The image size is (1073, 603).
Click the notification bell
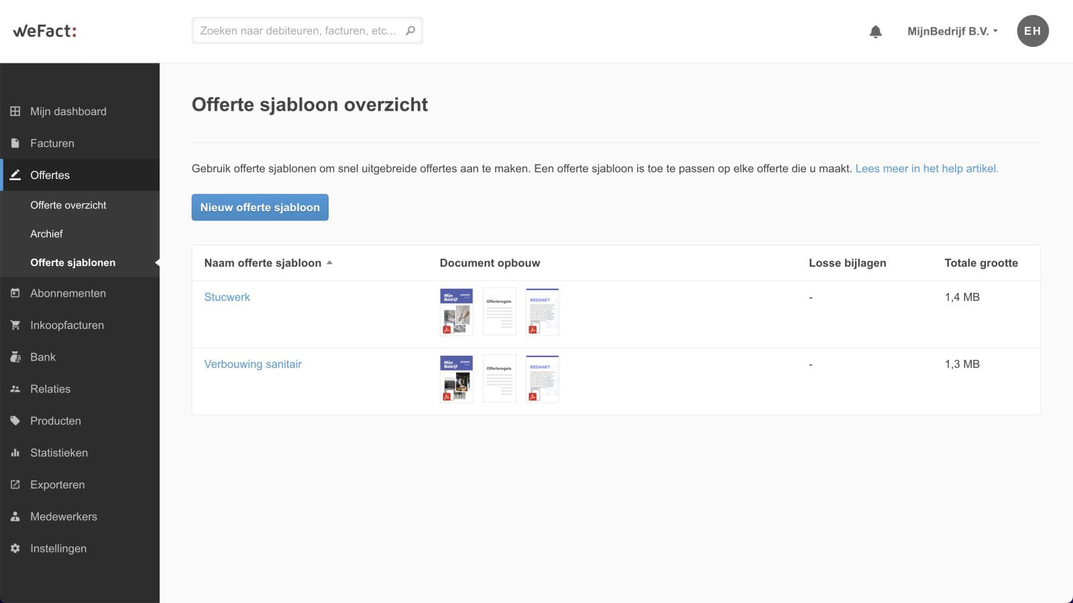click(875, 30)
